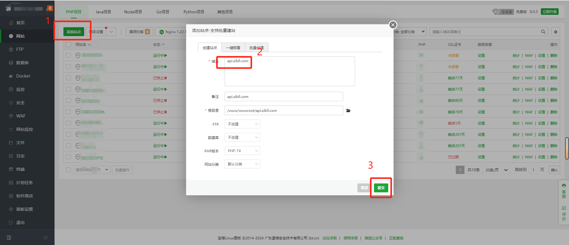The height and width of the screenshot is (245, 569).
Task: Open the 面板设置 panel settings
Action: click(25, 209)
